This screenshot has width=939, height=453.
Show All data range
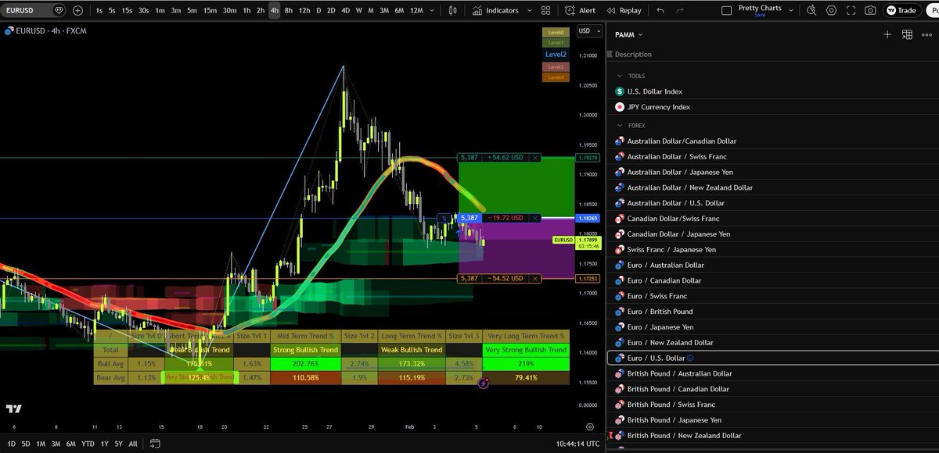(133, 444)
